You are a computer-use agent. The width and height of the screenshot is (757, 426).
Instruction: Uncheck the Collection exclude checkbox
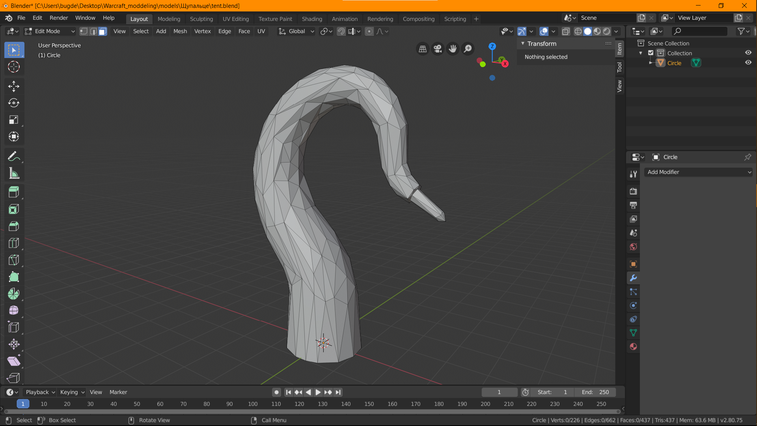tap(651, 53)
